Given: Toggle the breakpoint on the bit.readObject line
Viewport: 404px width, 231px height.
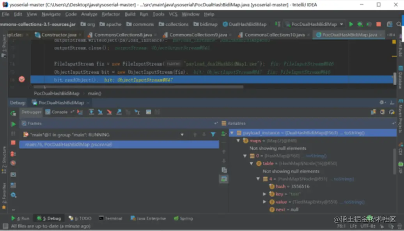Looking at the screenshot, I should [x=22, y=79].
